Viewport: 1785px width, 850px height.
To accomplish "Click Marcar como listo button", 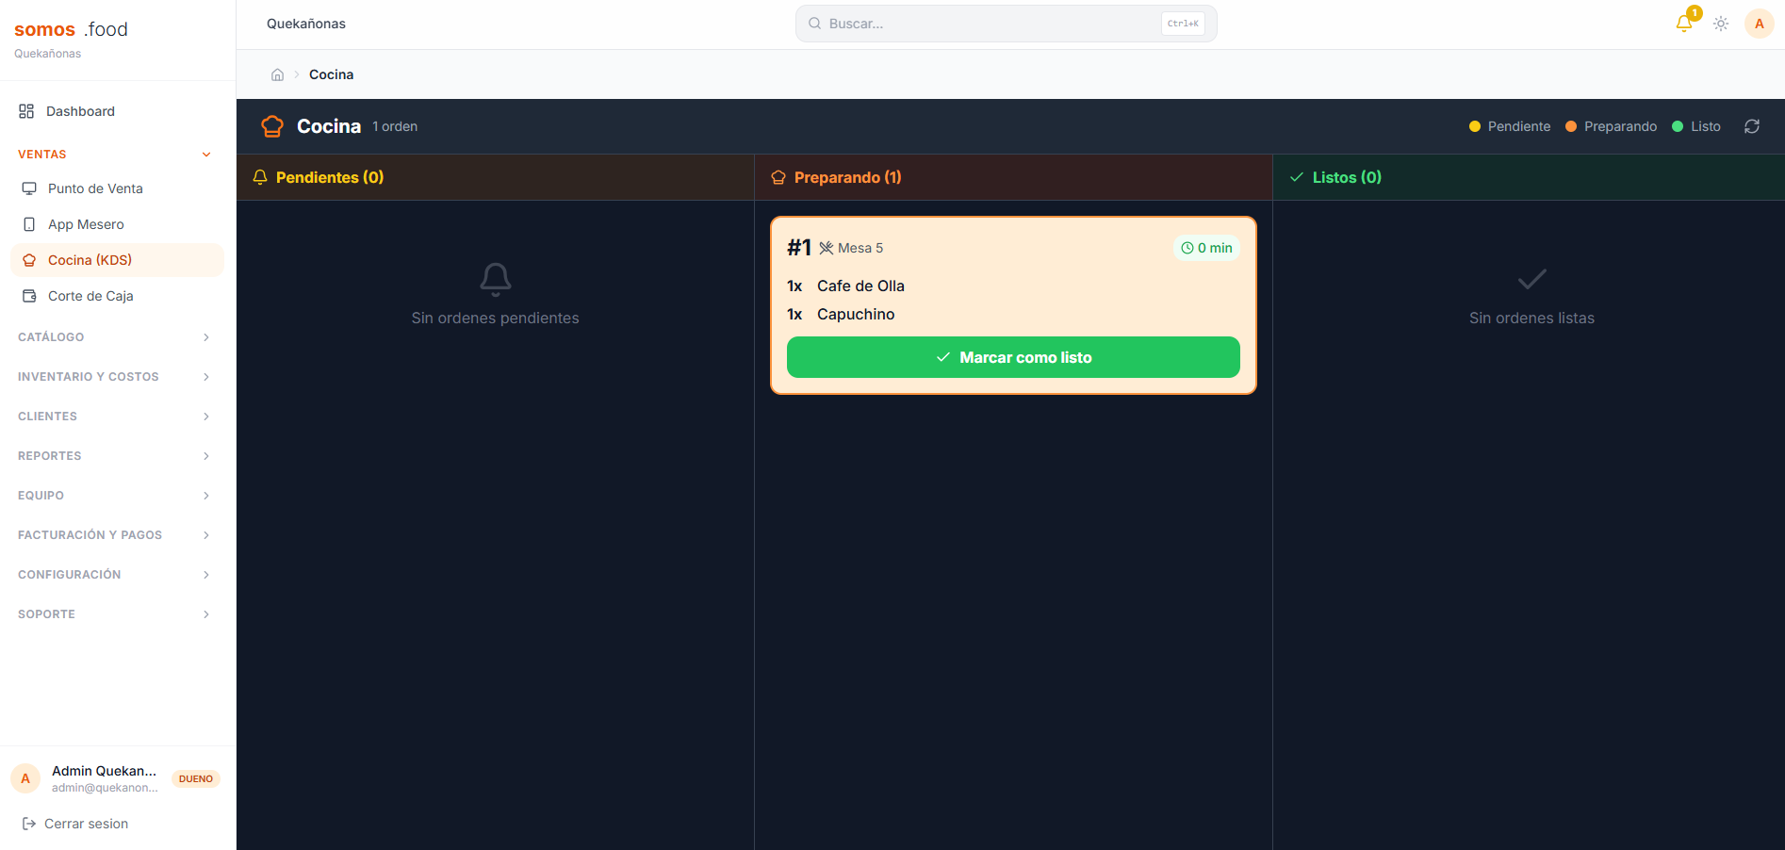I will (1013, 357).
